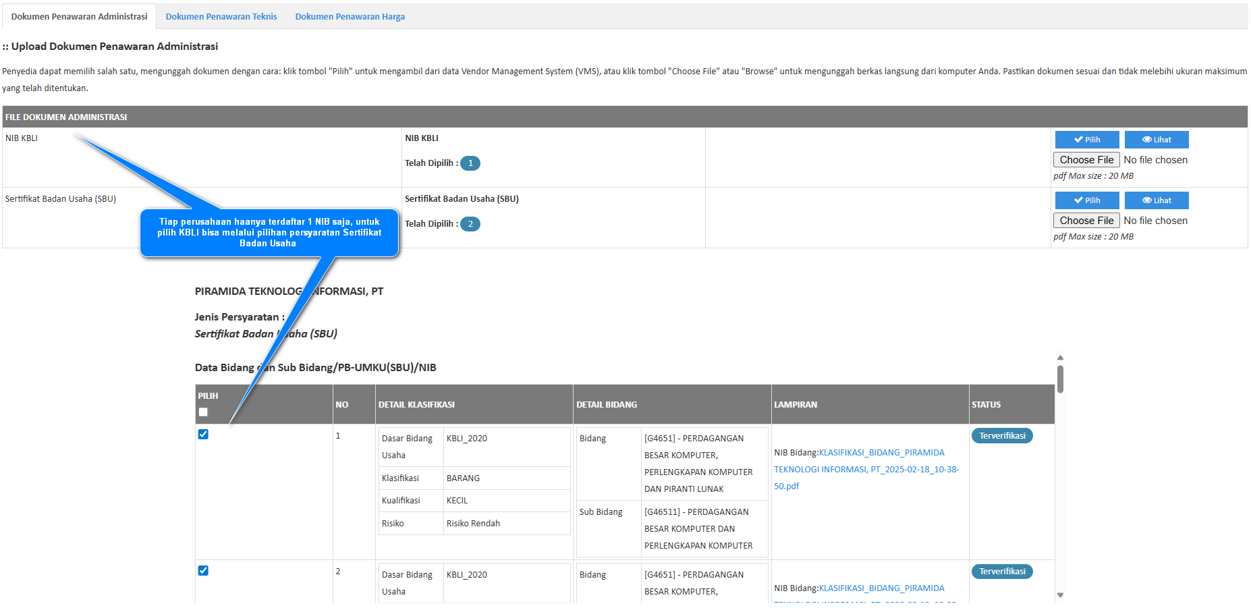Click Pilih button for Sertifikat Badan Usaha

pyautogui.click(x=1086, y=200)
